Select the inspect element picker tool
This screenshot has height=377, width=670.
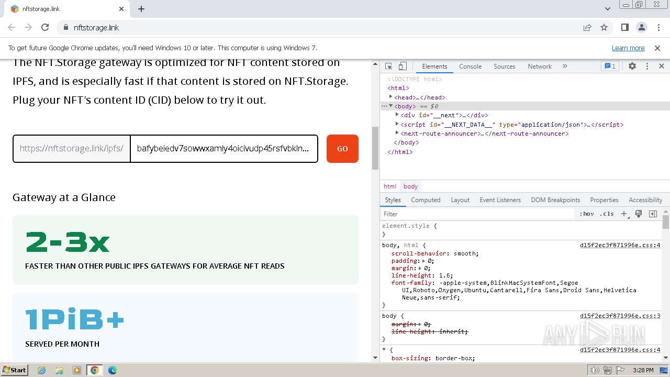click(x=388, y=66)
